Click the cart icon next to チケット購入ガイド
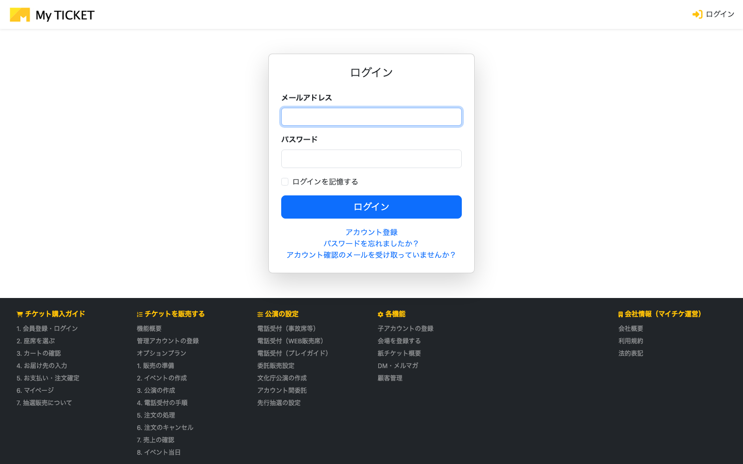This screenshot has width=743, height=464. [x=19, y=313]
